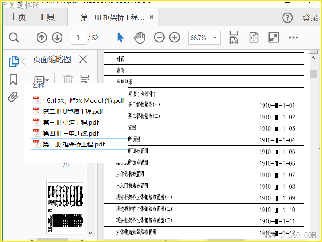Image resolution: width=322 pixels, height=242 pixels.
Task: Go to previous page with up arrow
Action: tap(42, 38)
